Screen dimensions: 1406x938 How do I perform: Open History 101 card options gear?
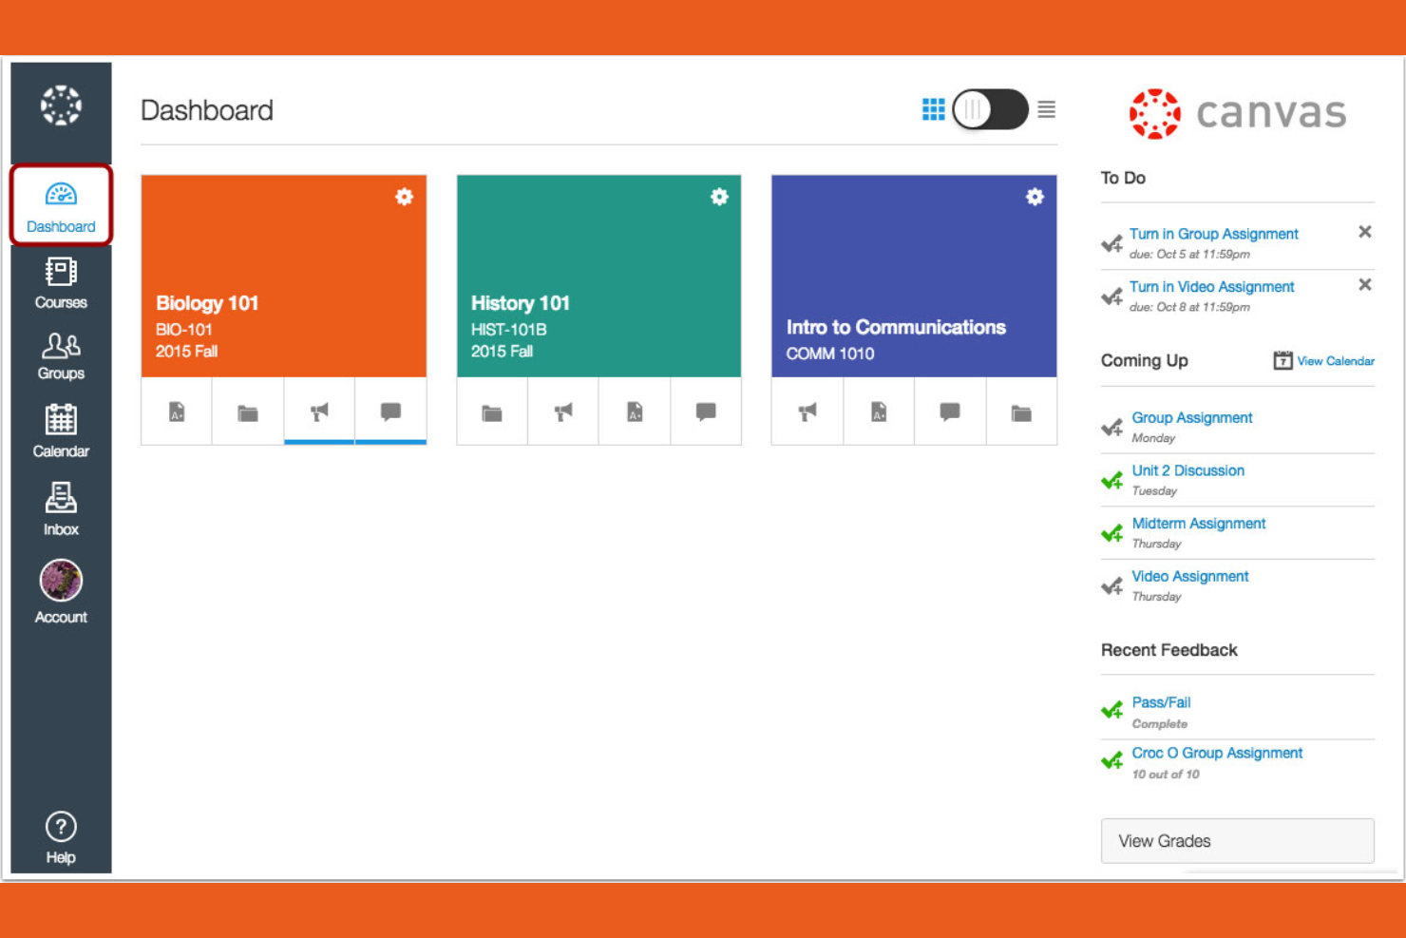coord(719,197)
